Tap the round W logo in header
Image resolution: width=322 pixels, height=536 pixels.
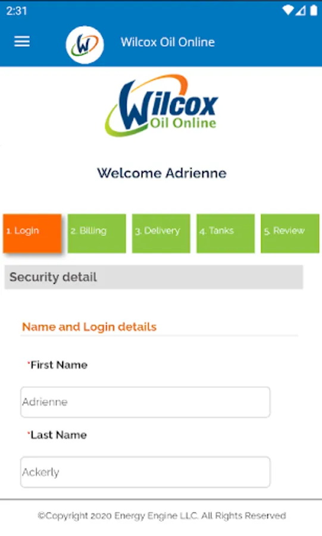point(85,45)
